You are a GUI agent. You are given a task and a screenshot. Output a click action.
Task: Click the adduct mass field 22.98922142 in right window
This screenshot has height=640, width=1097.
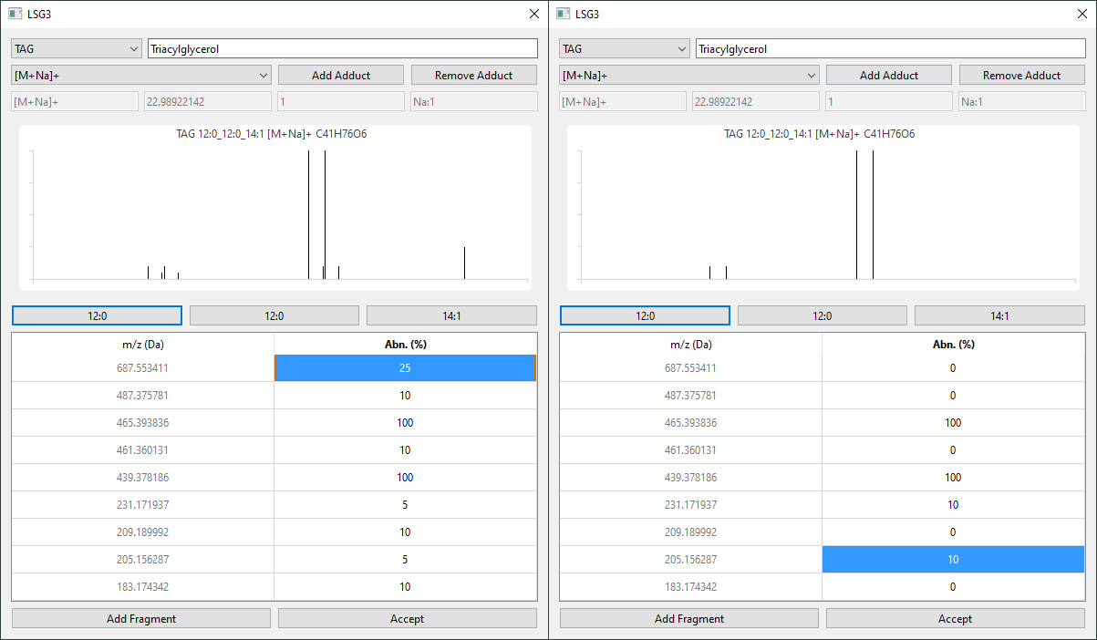(756, 101)
